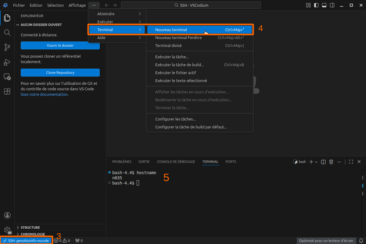Screen dimensions: 366x244
Task: Select Configurer la tâche de build par défaut...
Action: point(199,127)
